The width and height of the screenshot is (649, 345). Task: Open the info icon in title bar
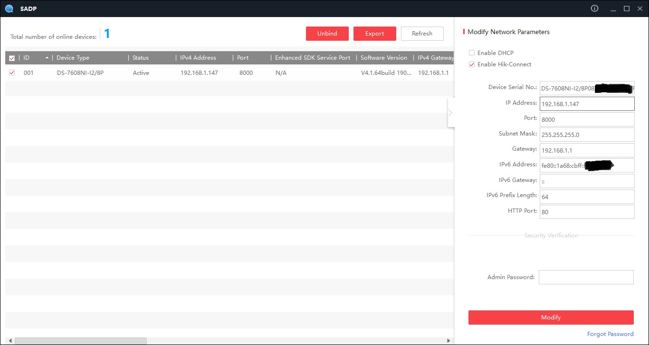(594, 9)
